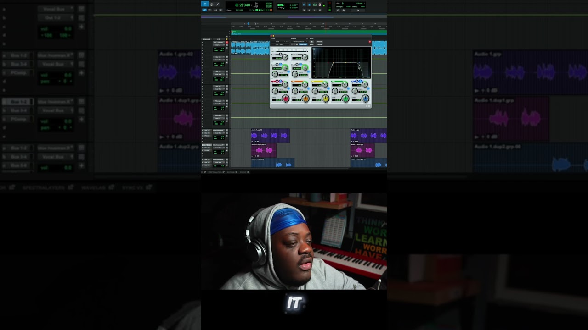Image resolution: width=588 pixels, height=330 pixels.
Task: Open the factory default preset dropdown
Action: click(x=300, y=42)
